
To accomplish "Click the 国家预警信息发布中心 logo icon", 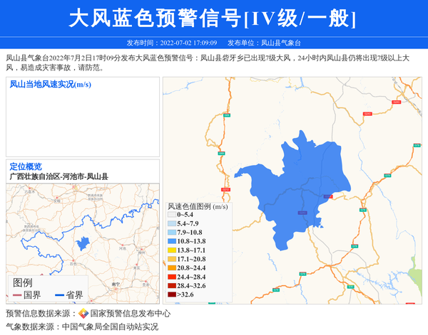I will (x=83, y=314).
